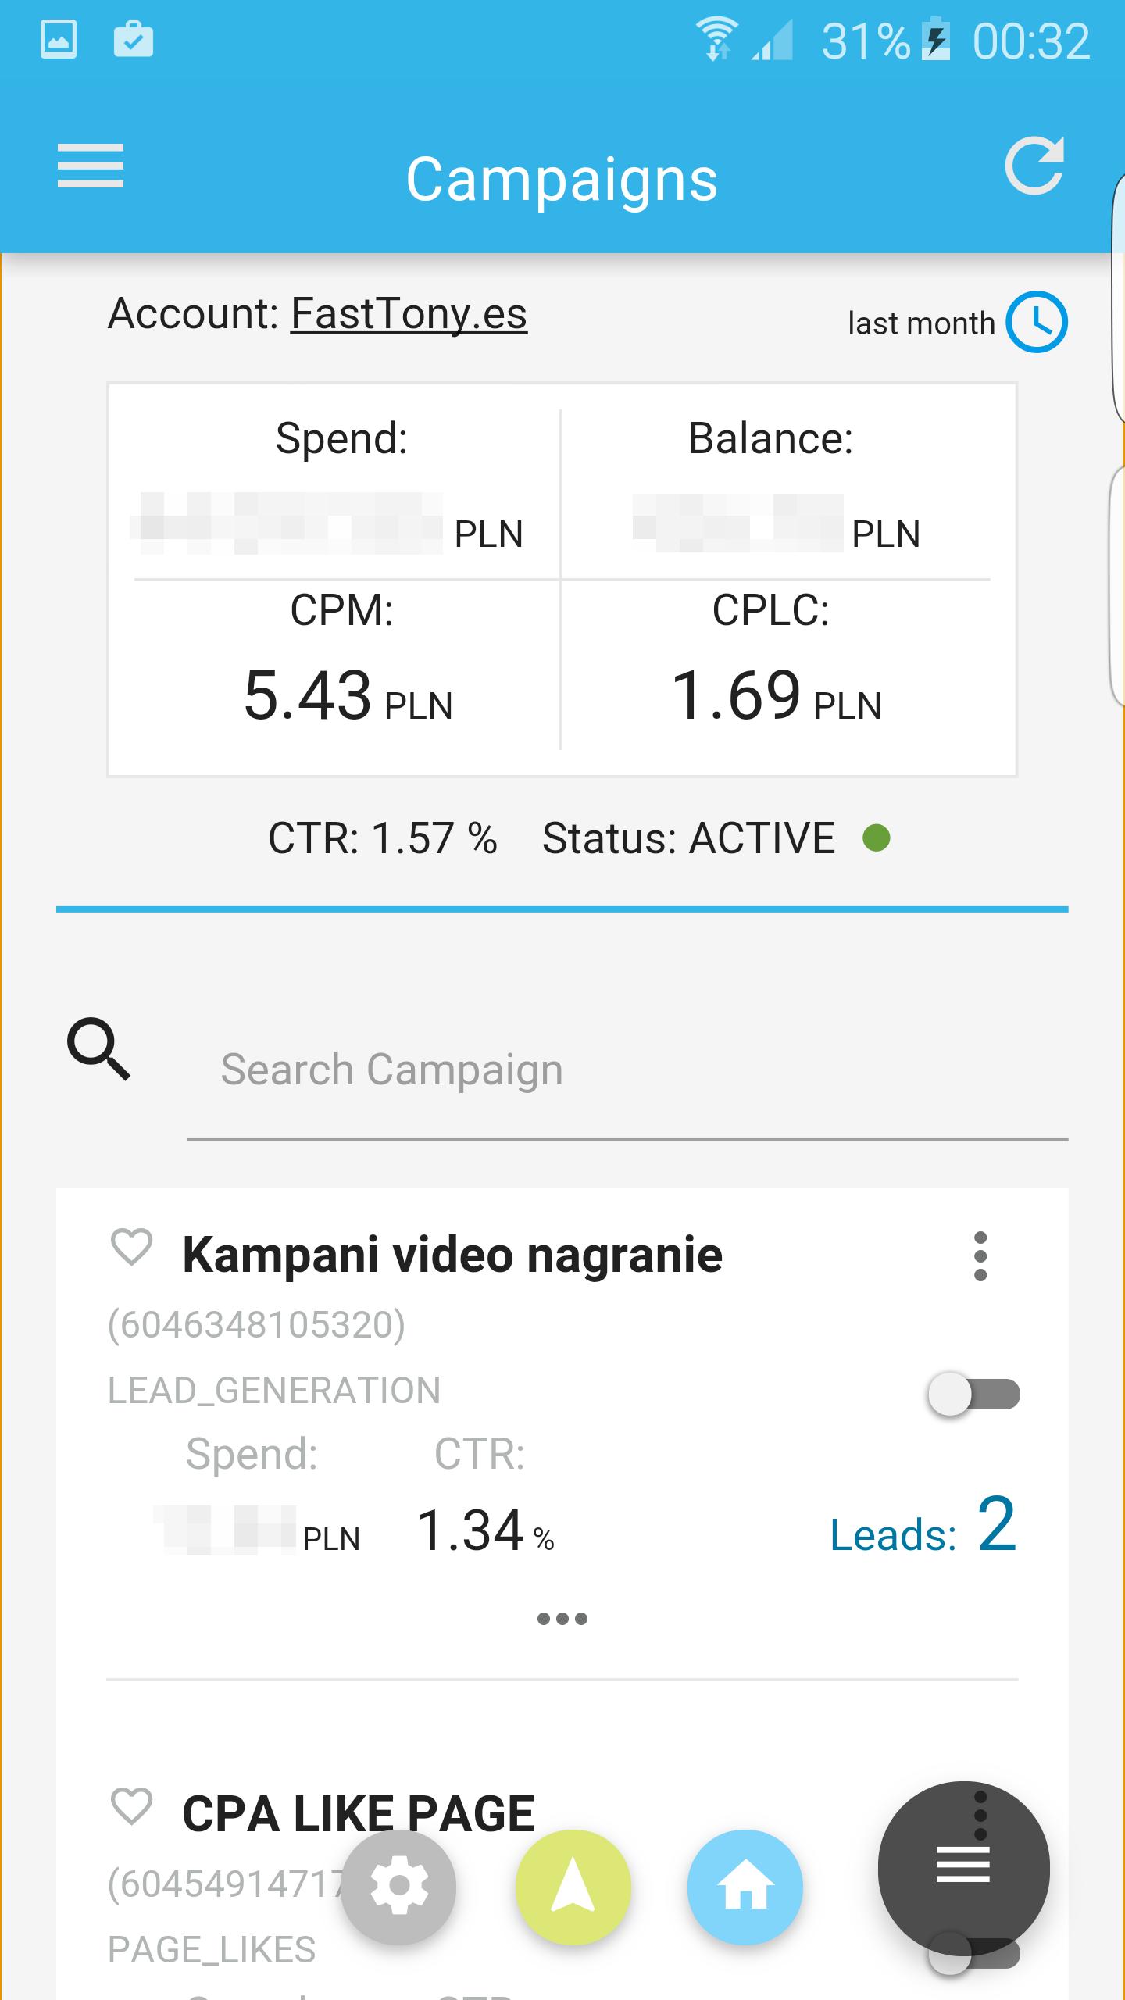
Task: Open the Kampani video nagranie campaign
Action: [x=452, y=1256]
